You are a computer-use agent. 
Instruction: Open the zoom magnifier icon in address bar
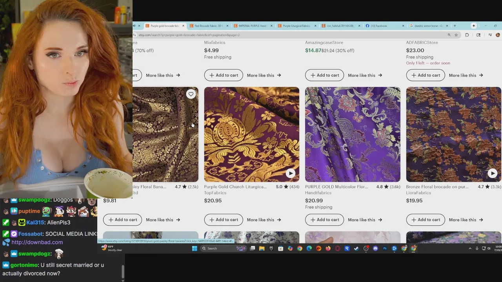(x=449, y=35)
